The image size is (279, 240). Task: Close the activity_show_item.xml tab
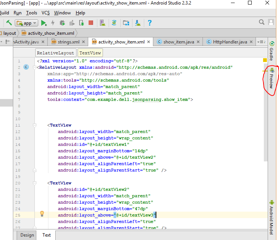(x=148, y=42)
